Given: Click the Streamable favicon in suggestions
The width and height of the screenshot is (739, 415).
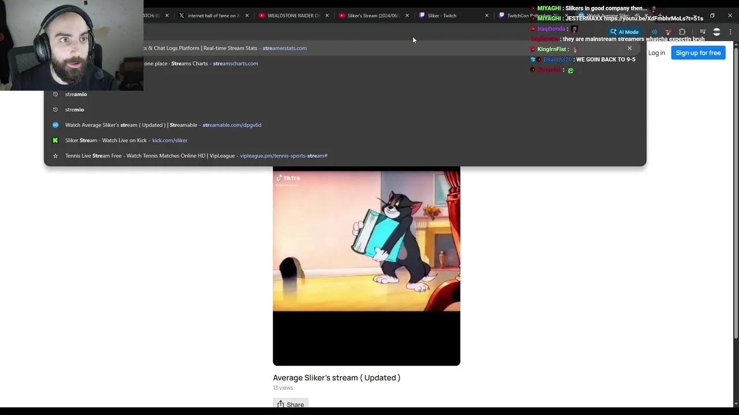Looking at the screenshot, I should click(55, 124).
